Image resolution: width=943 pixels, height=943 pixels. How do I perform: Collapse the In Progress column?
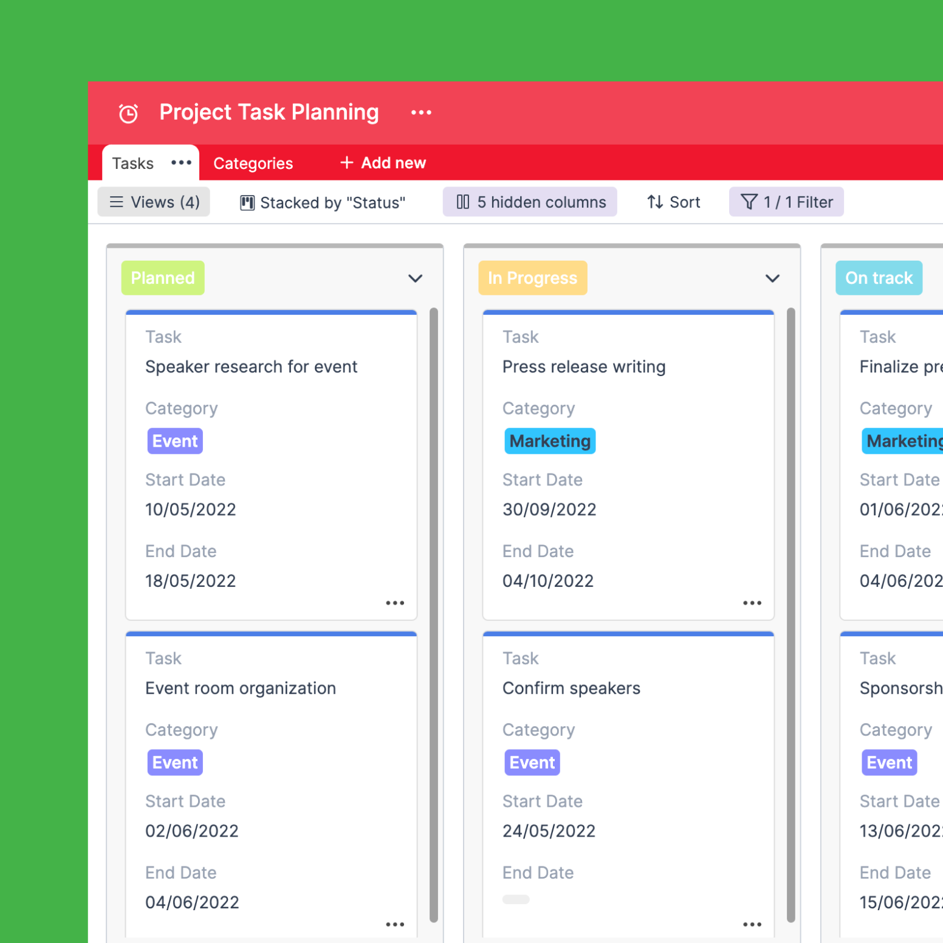772,279
